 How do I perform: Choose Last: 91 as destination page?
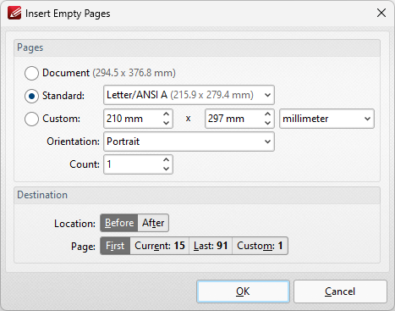[x=211, y=246]
